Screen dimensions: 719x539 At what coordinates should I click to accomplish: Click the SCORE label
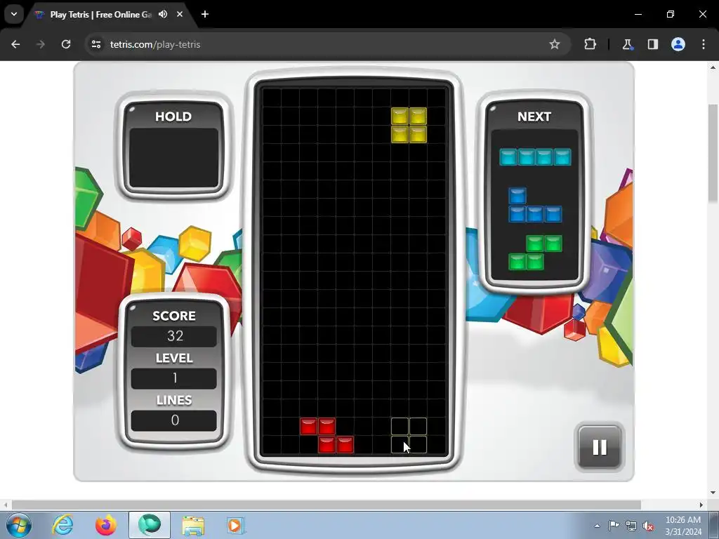coord(174,316)
